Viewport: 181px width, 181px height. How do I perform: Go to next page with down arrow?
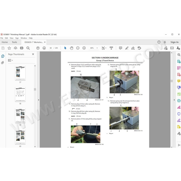[x=44, y=48]
